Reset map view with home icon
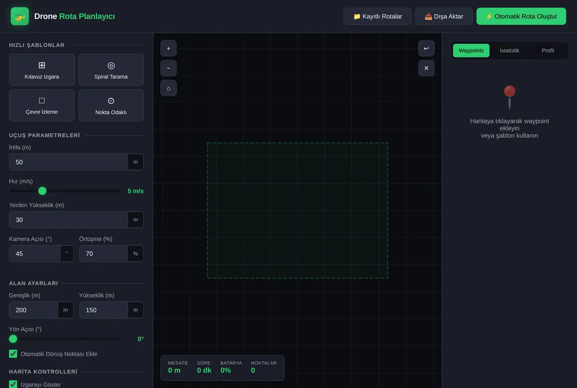577x388 pixels. coord(168,88)
